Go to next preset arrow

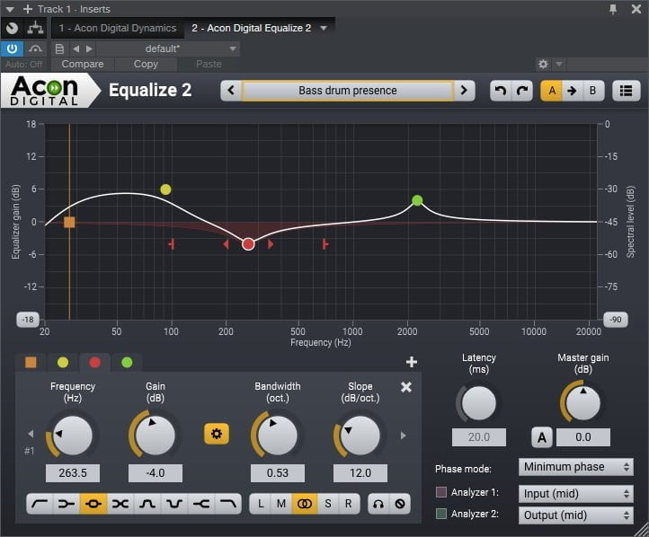point(465,91)
